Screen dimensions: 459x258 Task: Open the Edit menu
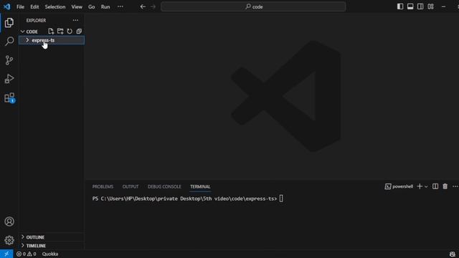tap(34, 6)
